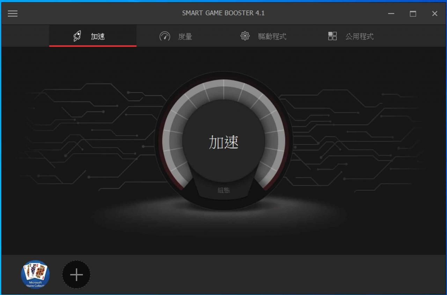The height and width of the screenshot is (295, 447).
Task: Minimize the Smart Game Booster window
Action: tap(391, 14)
